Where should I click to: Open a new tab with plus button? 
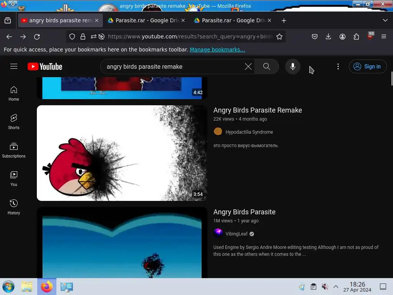click(x=284, y=21)
